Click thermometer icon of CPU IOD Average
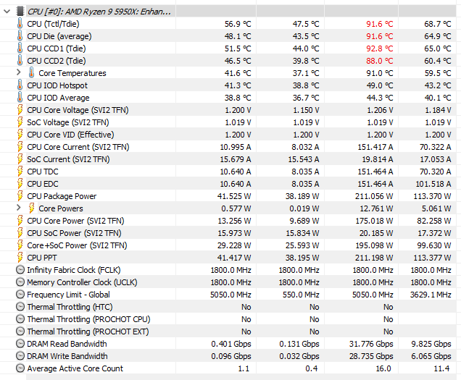This screenshot has width=461, height=380. pyautogui.click(x=20, y=98)
